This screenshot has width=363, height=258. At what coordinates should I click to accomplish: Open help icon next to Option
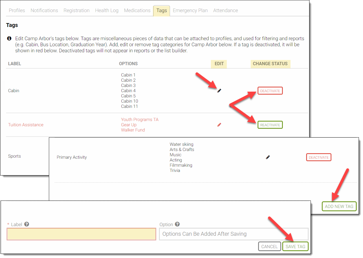(x=177, y=224)
